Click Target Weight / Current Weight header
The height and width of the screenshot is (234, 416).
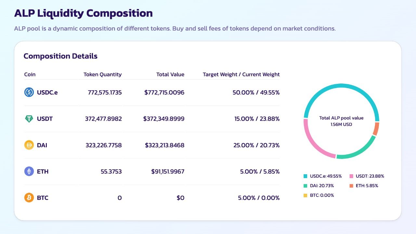click(x=241, y=74)
